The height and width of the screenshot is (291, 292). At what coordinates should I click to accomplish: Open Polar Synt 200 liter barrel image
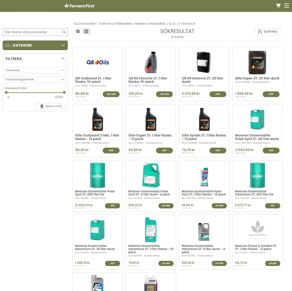tap(98, 175)
